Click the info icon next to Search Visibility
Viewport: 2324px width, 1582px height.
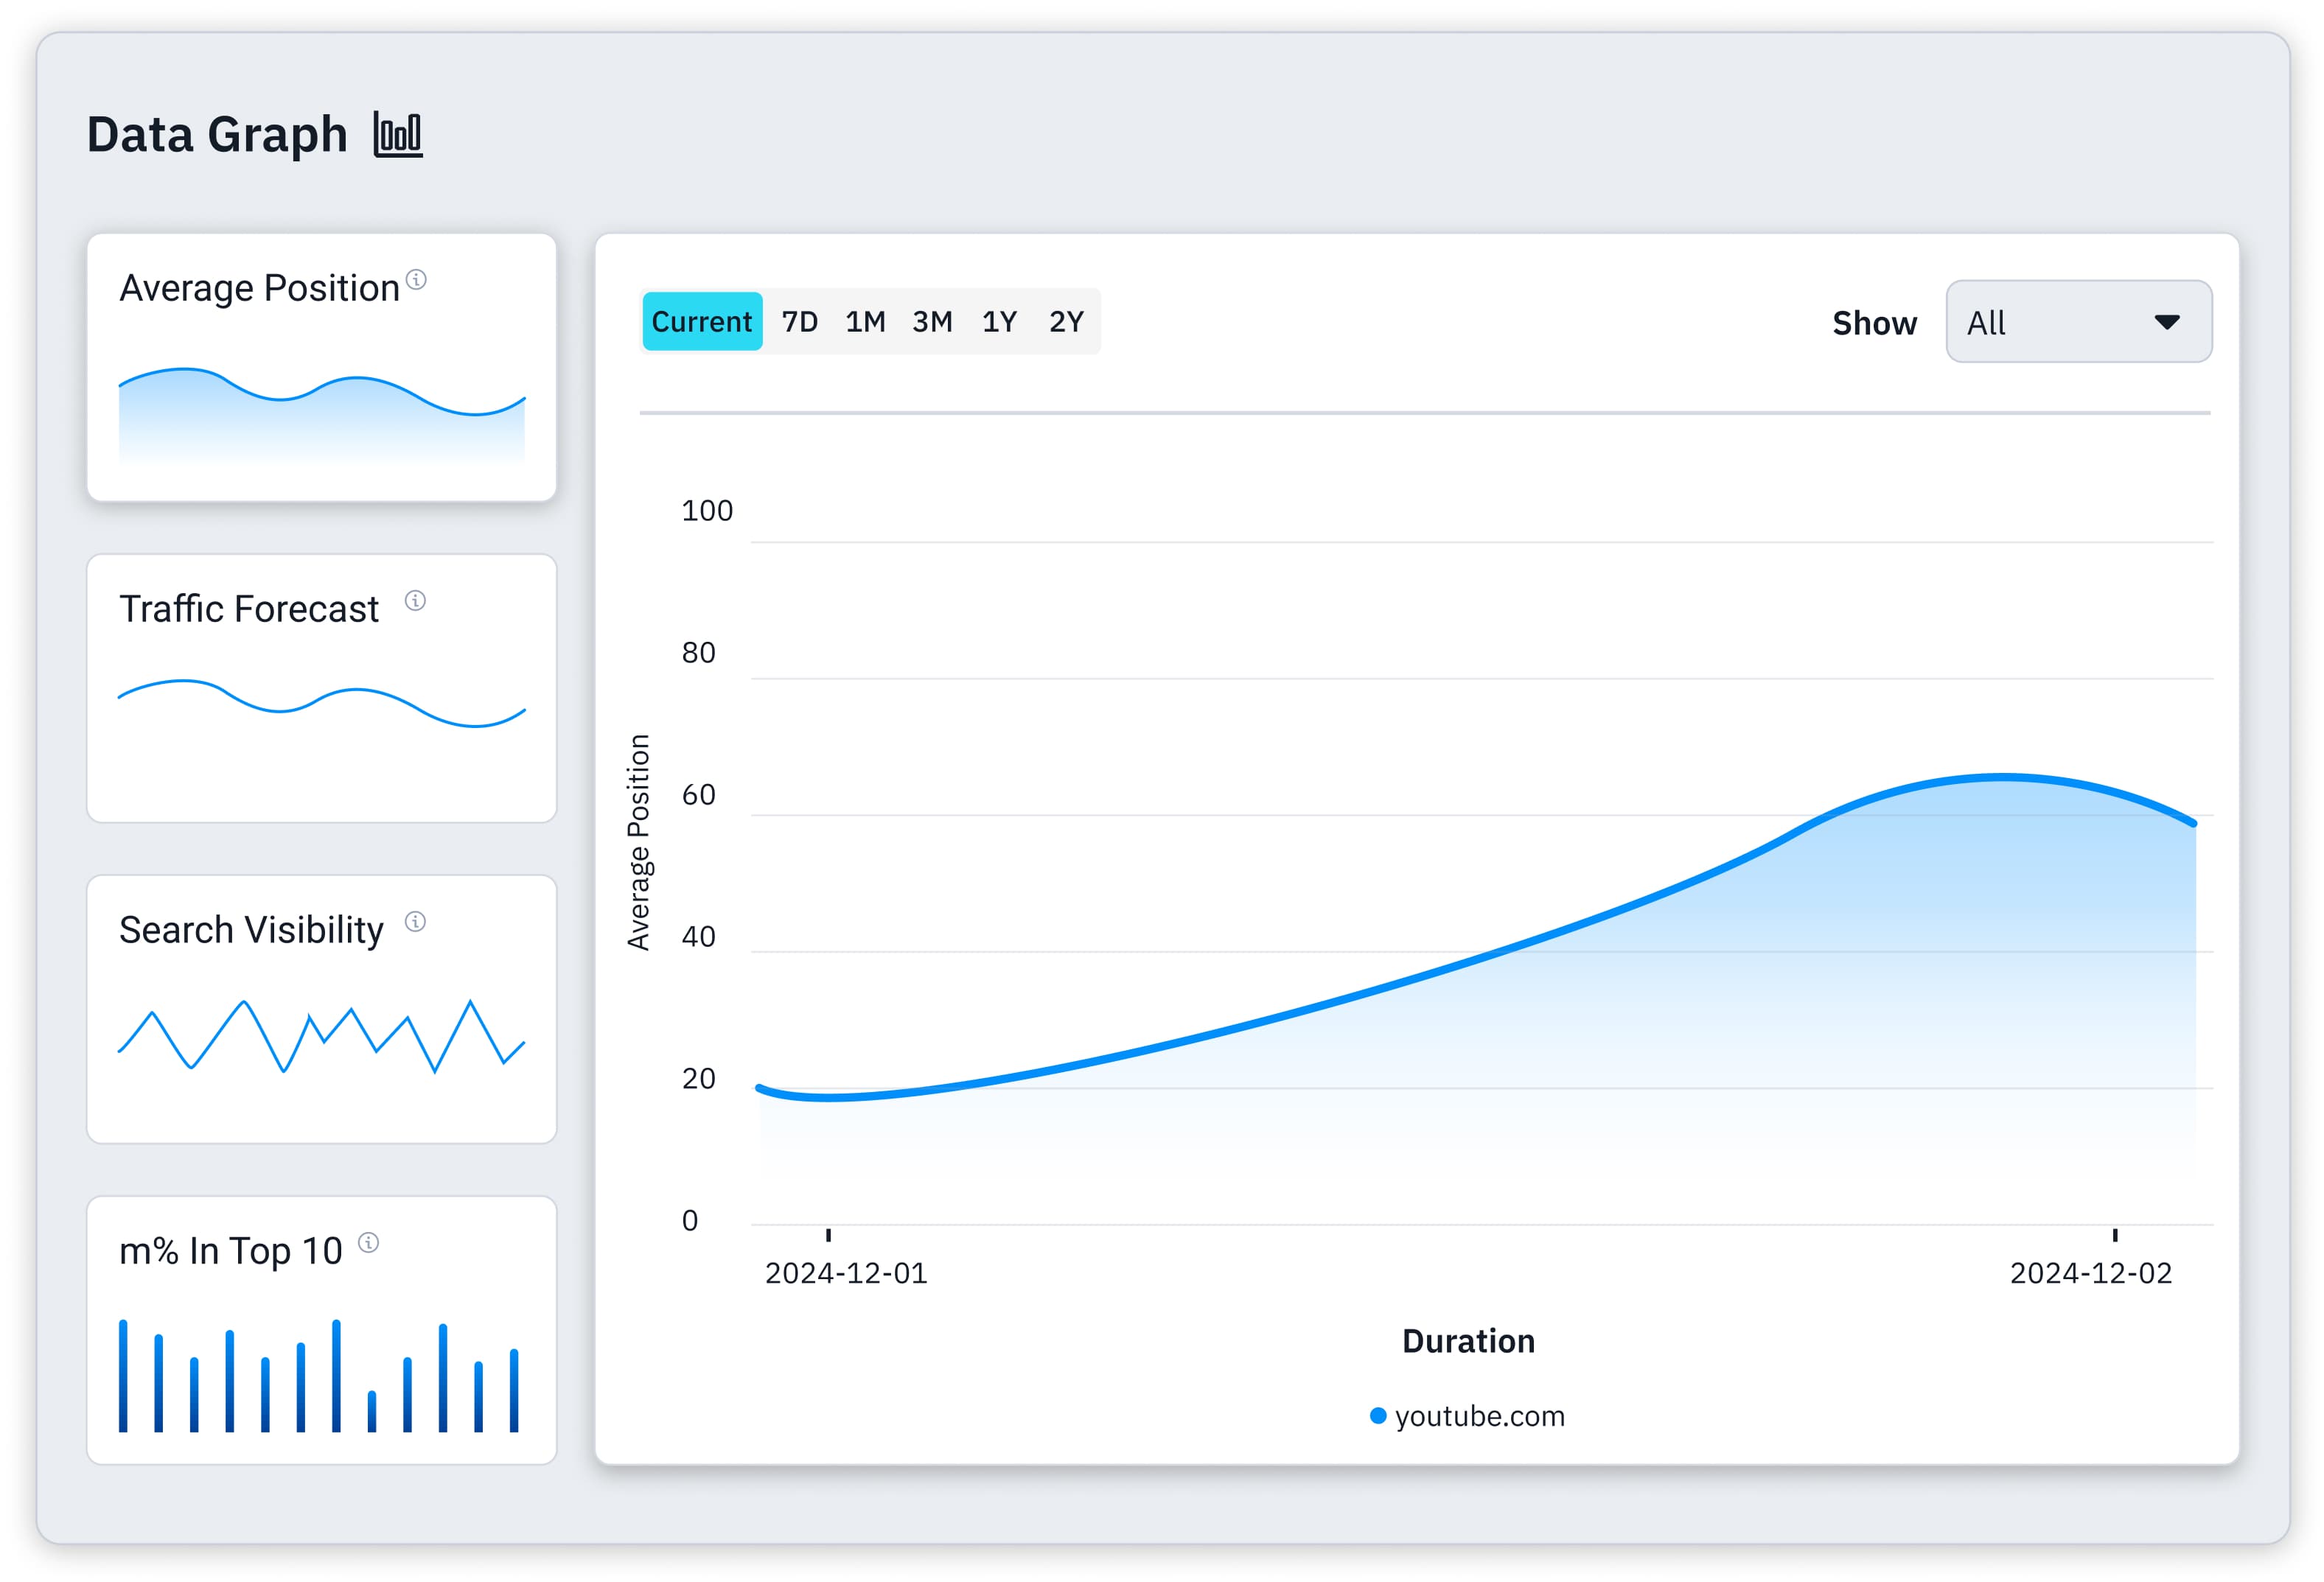pyautogui.click(x=415, y=921)
